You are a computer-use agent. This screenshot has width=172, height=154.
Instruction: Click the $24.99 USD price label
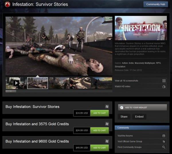point(82,130)
